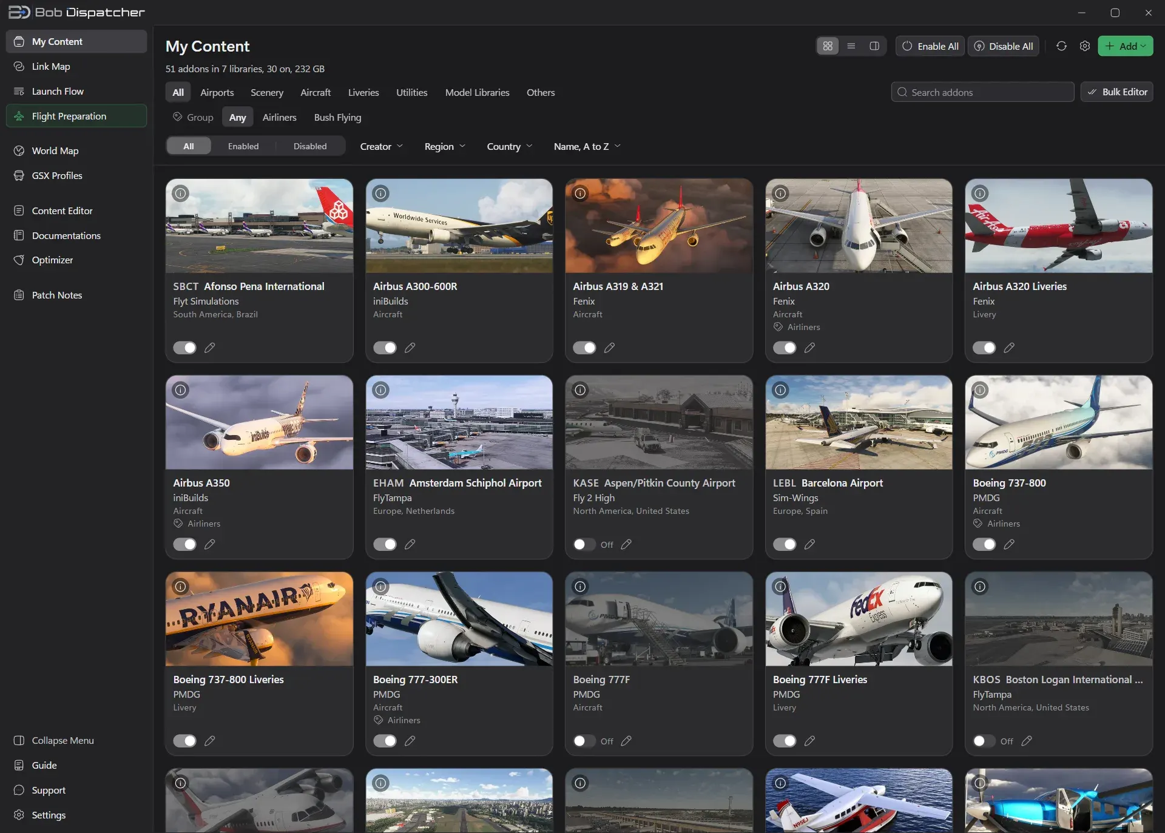Screen dimensions: 1165x833
Task: Click the Enable All button
Action: pyautogui.click(x=931, y=46)
